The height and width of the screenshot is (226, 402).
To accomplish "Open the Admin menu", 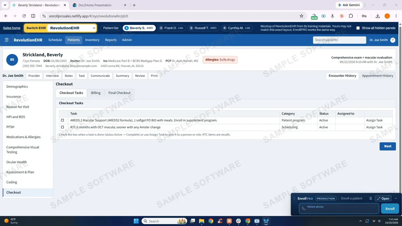I will pos(127,40).
